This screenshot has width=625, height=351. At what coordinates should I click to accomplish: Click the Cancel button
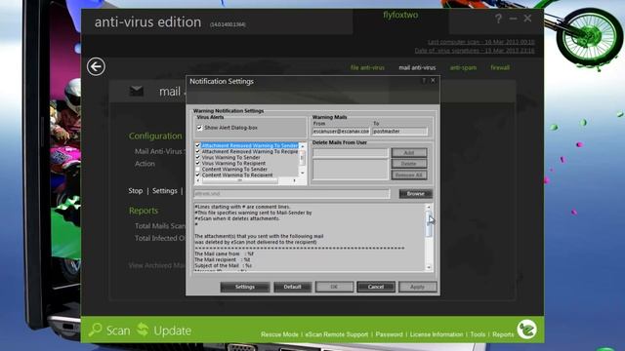pos(376,287)
